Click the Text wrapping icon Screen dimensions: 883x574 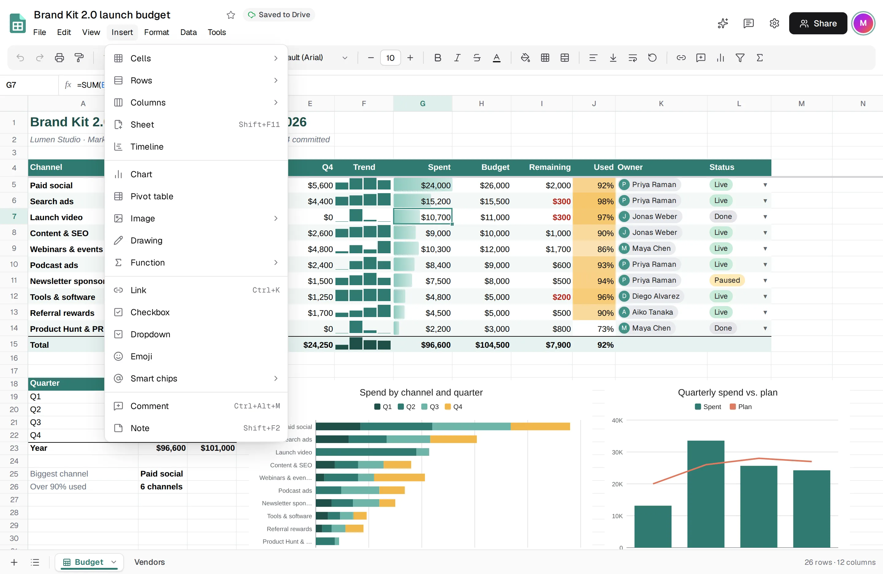point(633,58)
